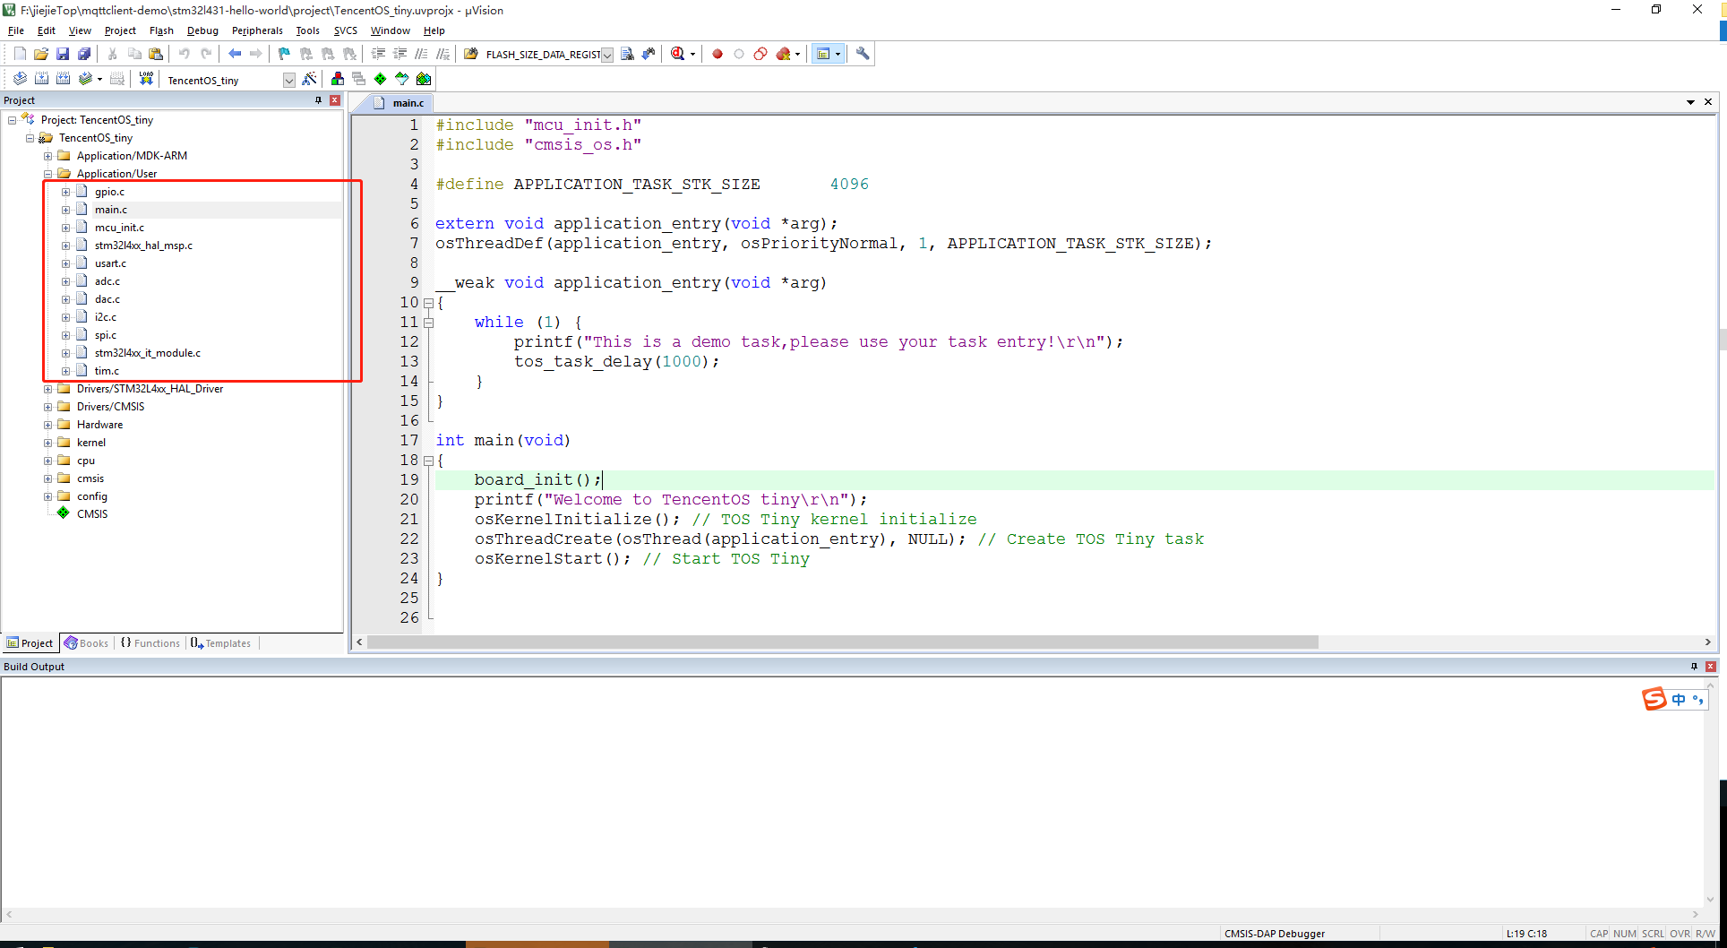Set a bookmark with flag icon
Viewport: 1727px width, 948px height.
[x=284, y=54]
